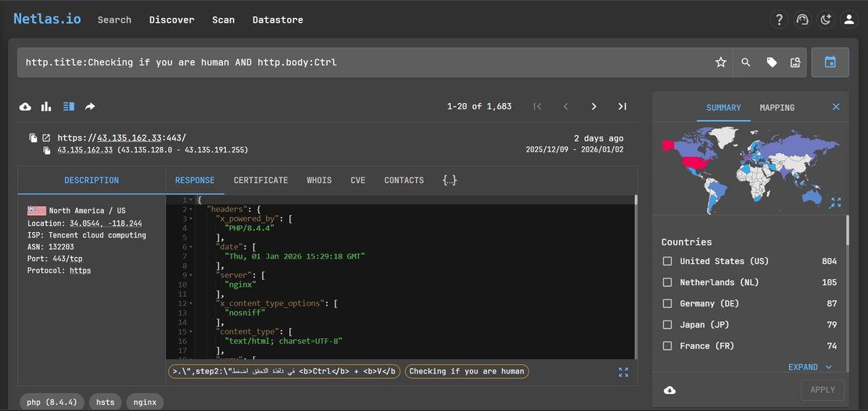Jump to last results page

point(622,106)
